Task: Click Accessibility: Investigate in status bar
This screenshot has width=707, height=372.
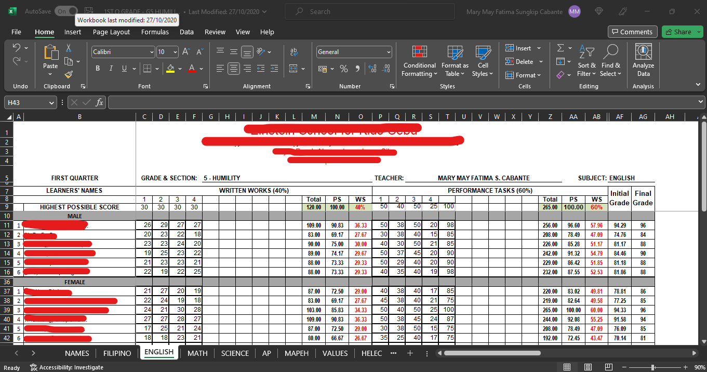Action: pyautogui.click(x=67, y=367)
